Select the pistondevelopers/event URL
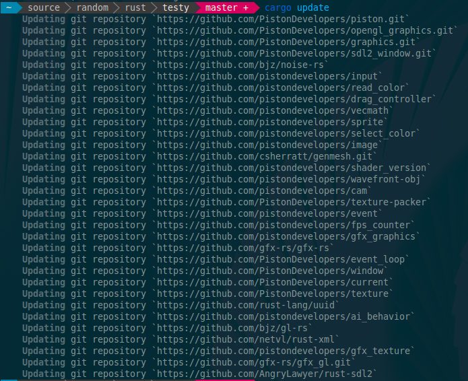The image size is (468, 381). coord(267,213)
